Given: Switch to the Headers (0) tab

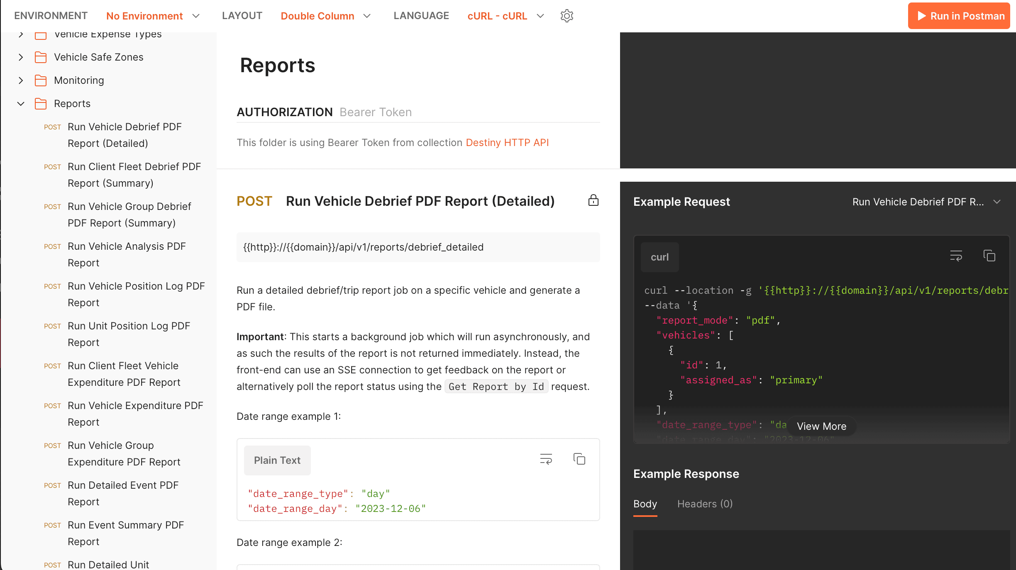Looking at the screenshot, I should pos(705,504).
